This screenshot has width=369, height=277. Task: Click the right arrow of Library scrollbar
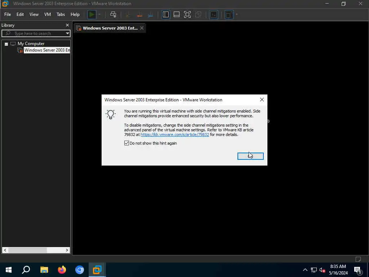67,250
